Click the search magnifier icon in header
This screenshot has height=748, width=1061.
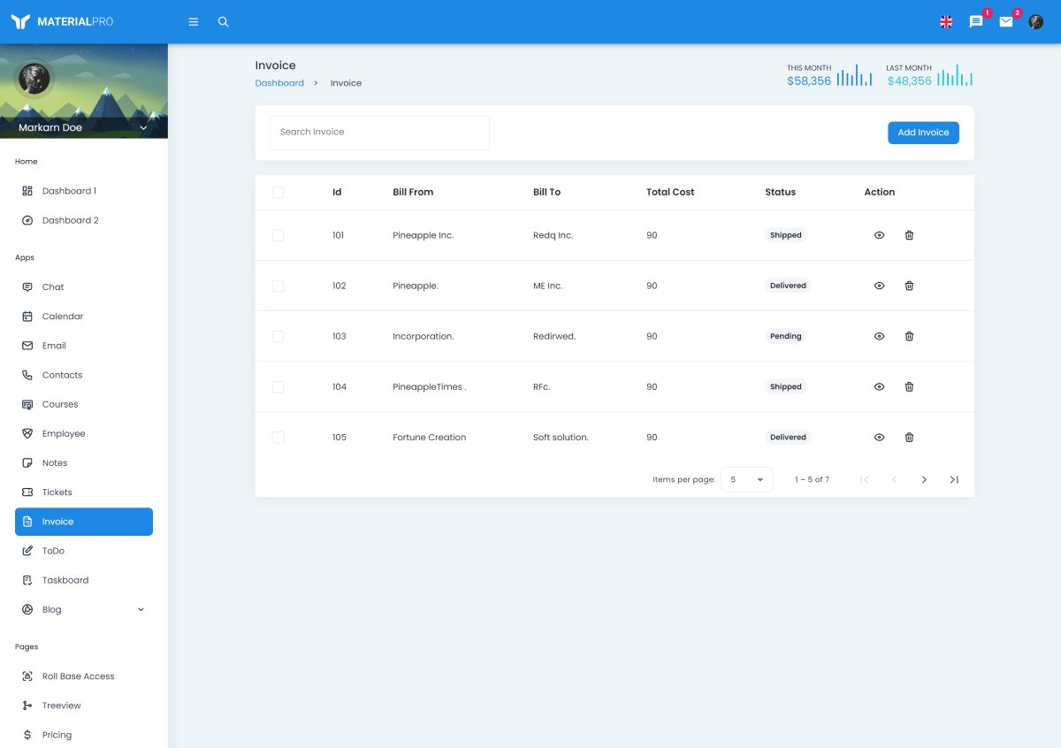point(223,22)
